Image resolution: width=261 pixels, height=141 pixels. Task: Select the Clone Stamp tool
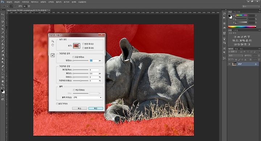(3, 44)
